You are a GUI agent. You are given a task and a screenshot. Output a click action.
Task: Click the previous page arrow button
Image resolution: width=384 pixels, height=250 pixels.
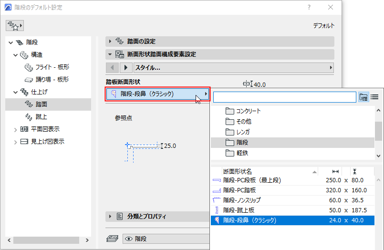113,68
